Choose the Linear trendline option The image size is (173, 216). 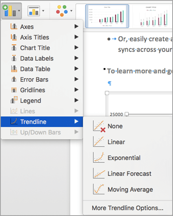[x=128, y=142]
